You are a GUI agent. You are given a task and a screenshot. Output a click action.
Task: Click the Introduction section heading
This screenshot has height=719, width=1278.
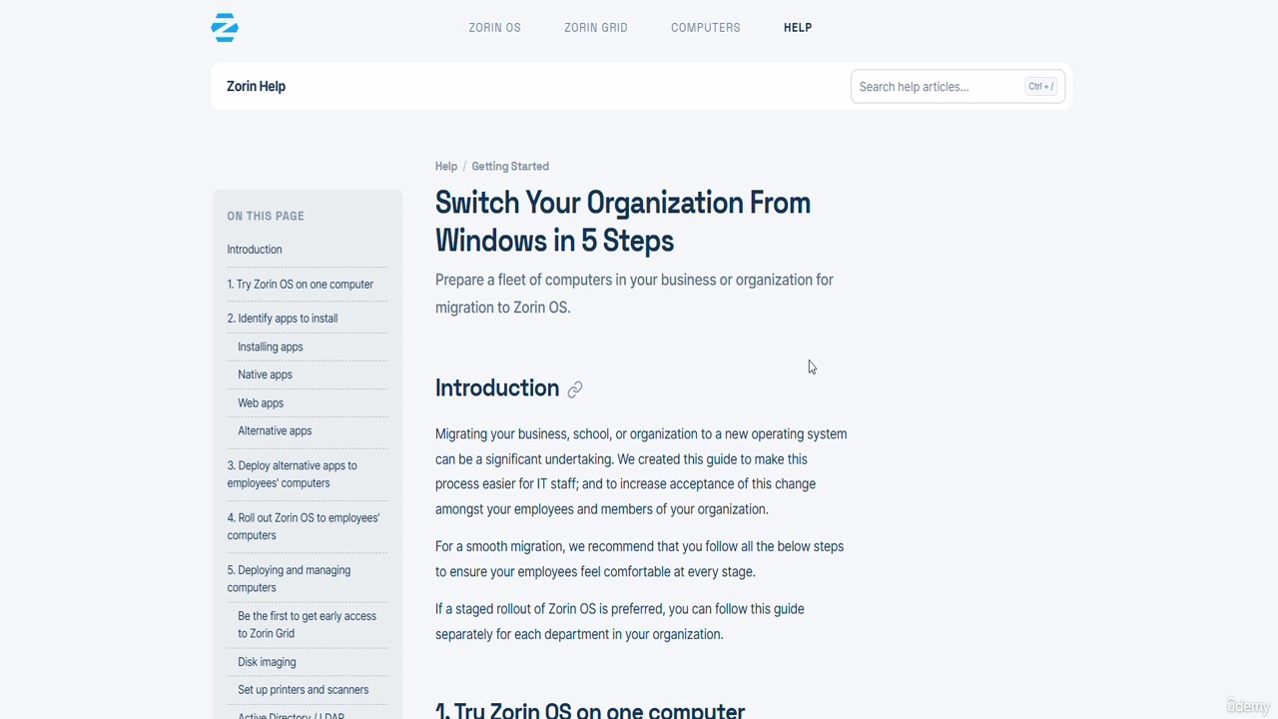[x=497, y=388]
